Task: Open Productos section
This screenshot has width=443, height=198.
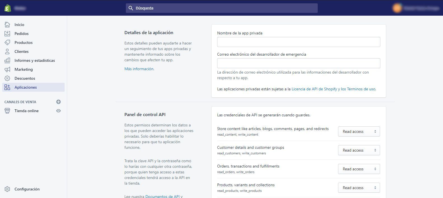Action: coord(33,43)
